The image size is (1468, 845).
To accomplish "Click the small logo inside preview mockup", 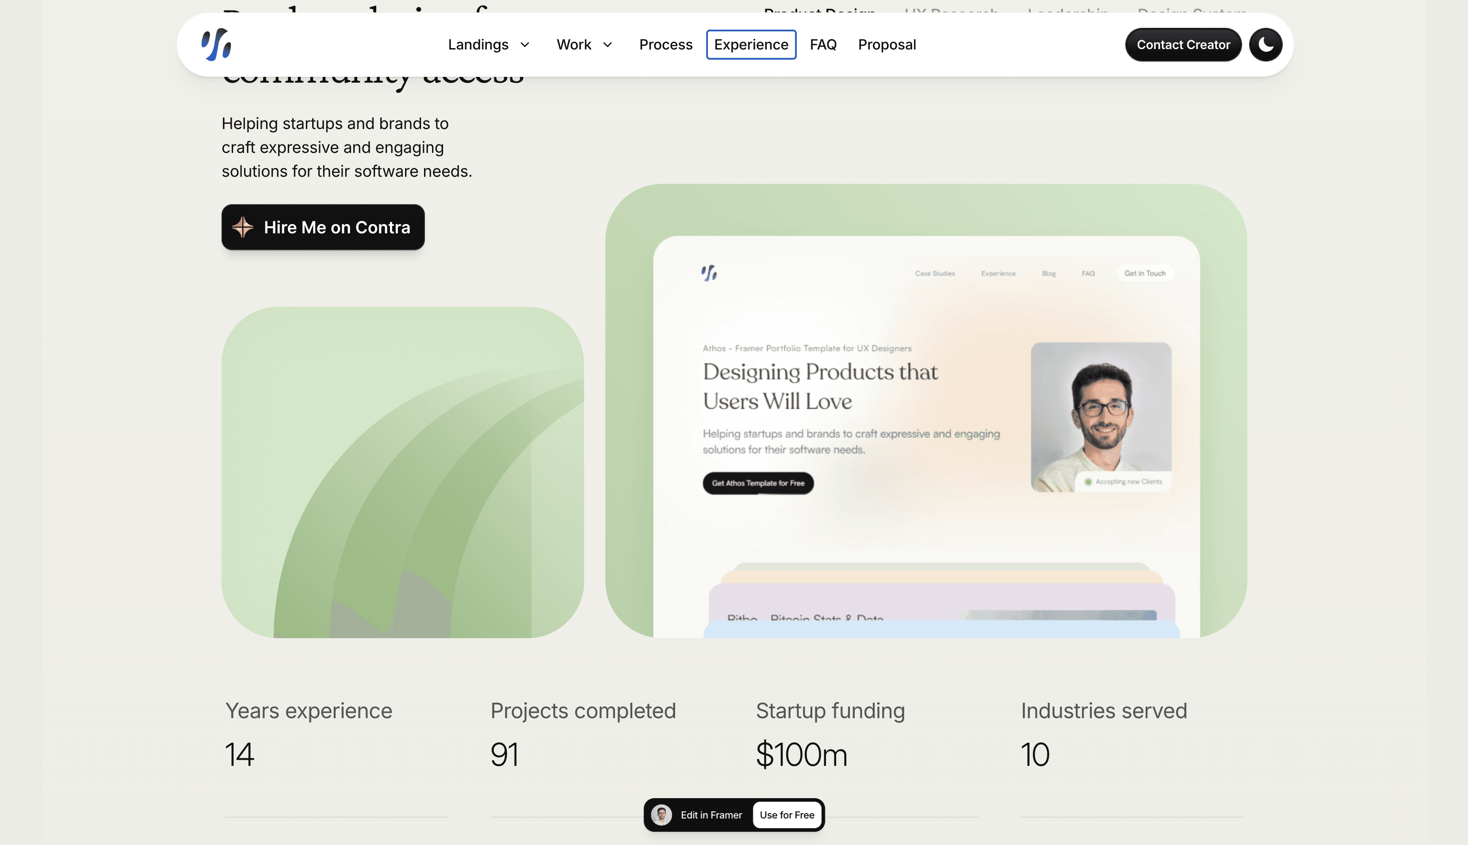I will (709, 273).
